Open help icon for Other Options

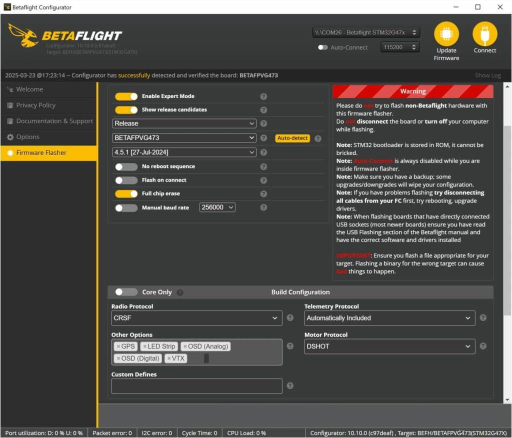tap(290, 346)
